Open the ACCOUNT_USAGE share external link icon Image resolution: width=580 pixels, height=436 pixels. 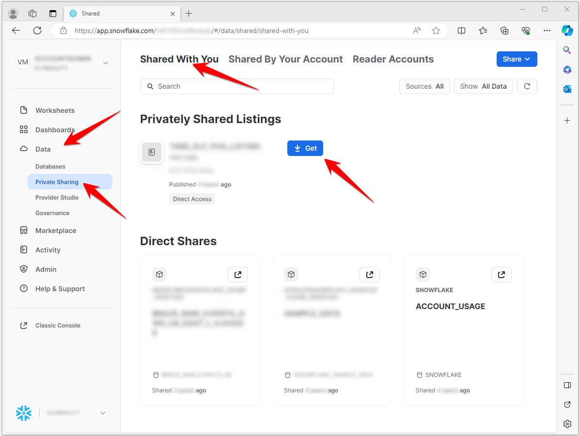501,274
